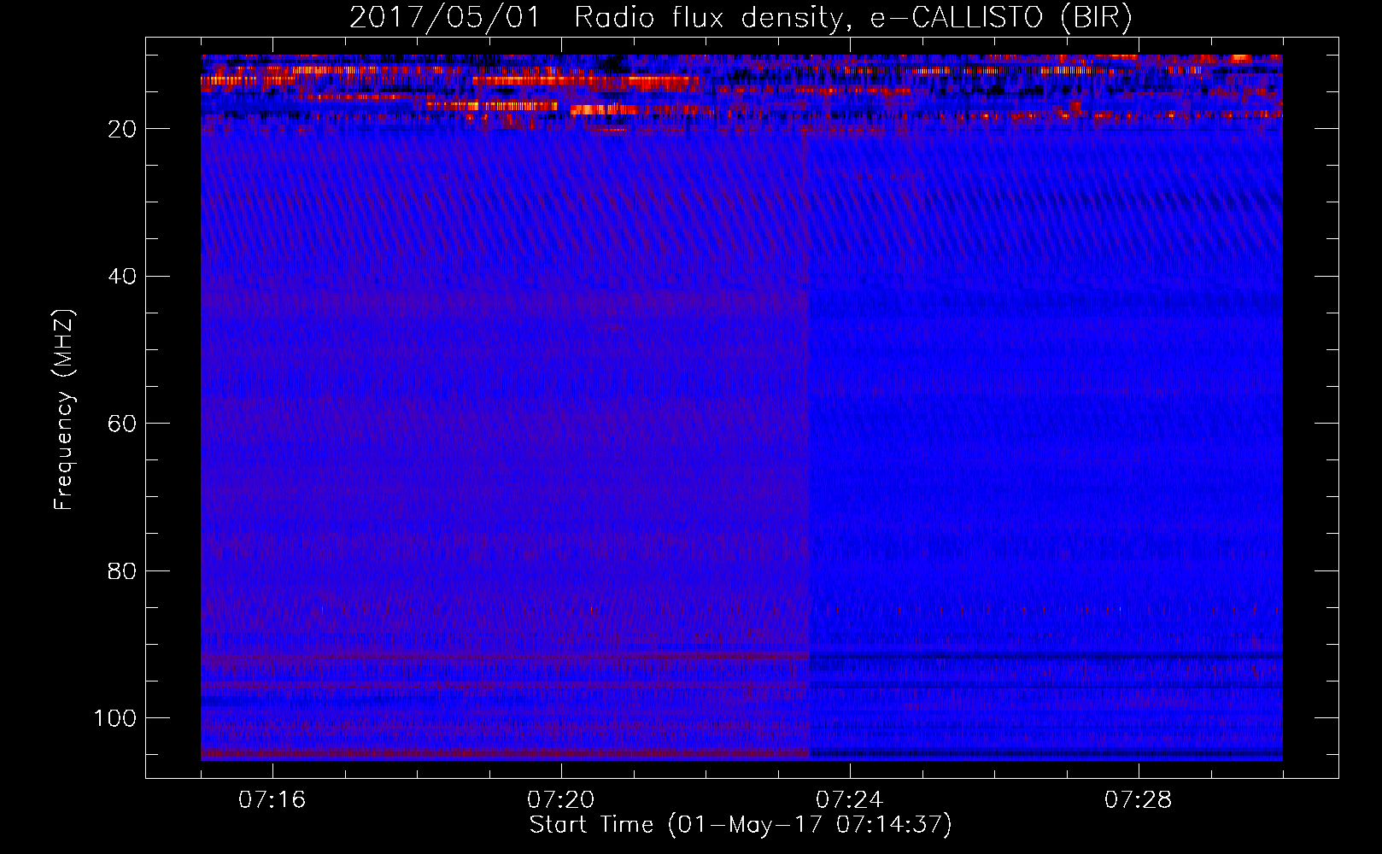Screen dimensions: 1382x854
Task: Click the 80 MHz frequency tick label
Action: [122, 571]
